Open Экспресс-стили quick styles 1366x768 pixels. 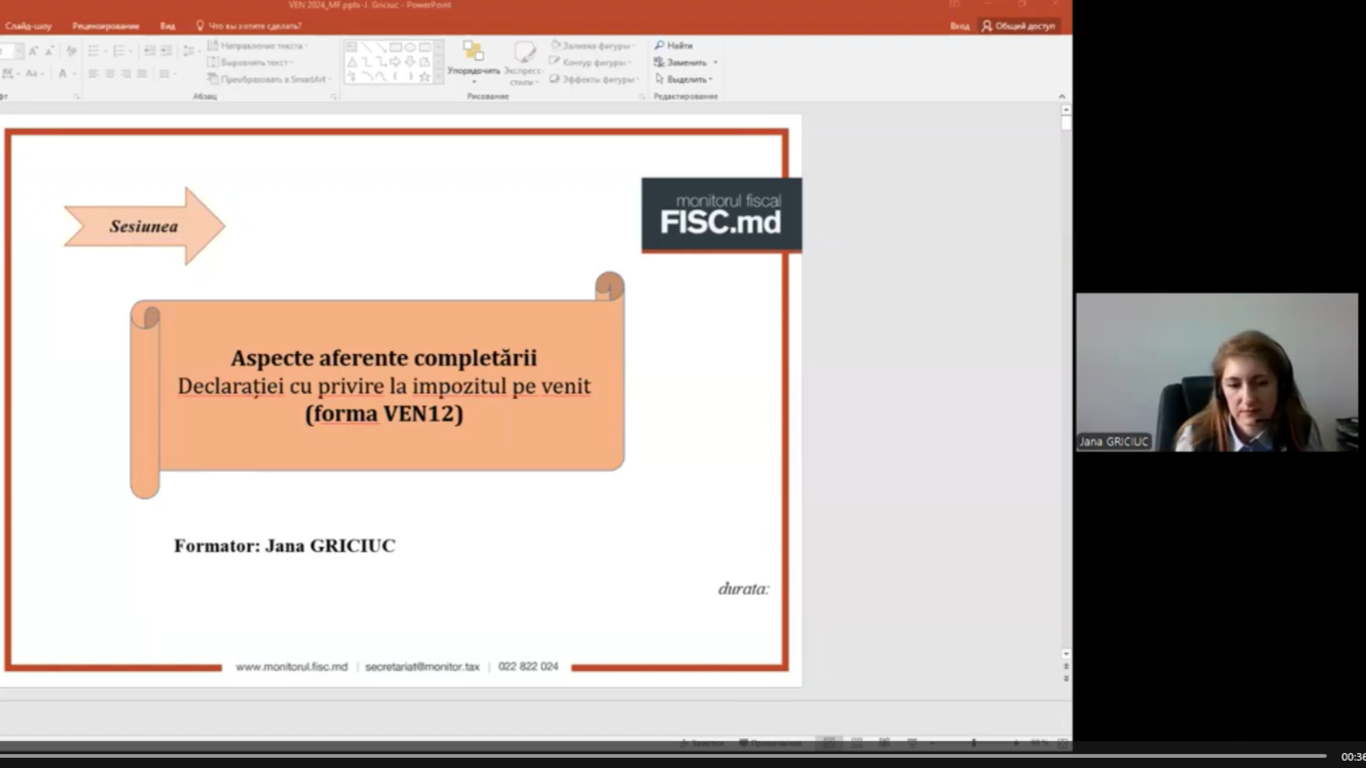524,63
